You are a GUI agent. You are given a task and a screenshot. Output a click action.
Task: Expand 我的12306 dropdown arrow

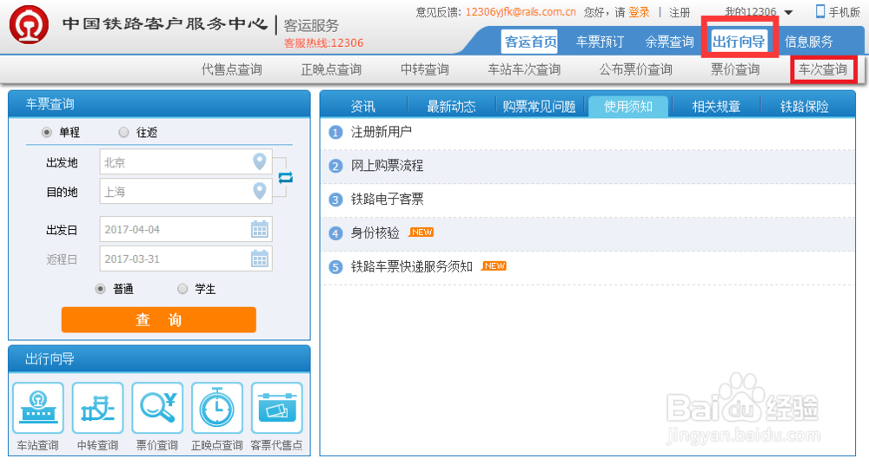pyautogui.click(x=789, y=13)
